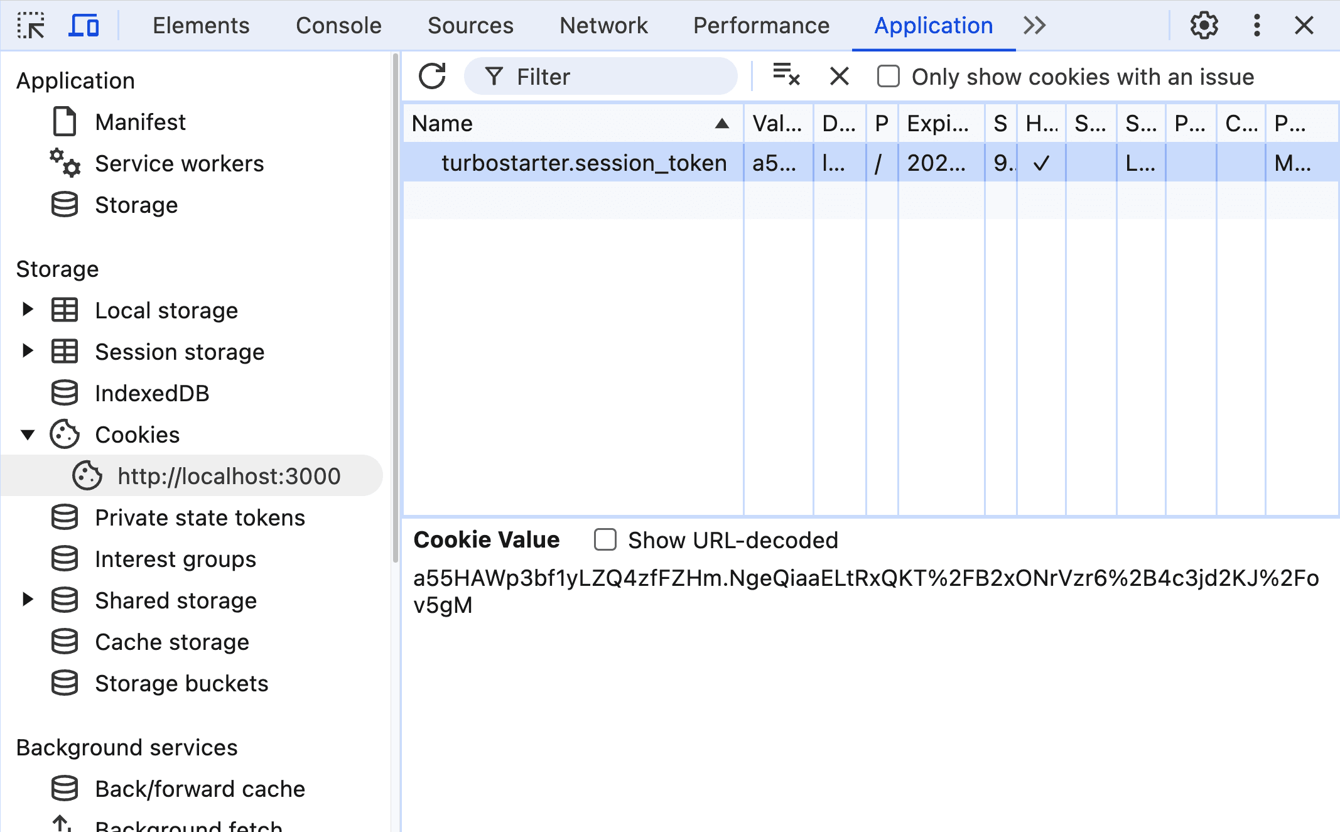This screenshot has height=832, width=1340.
Task: Expand the Session storage tree
Action: point(27,351)
